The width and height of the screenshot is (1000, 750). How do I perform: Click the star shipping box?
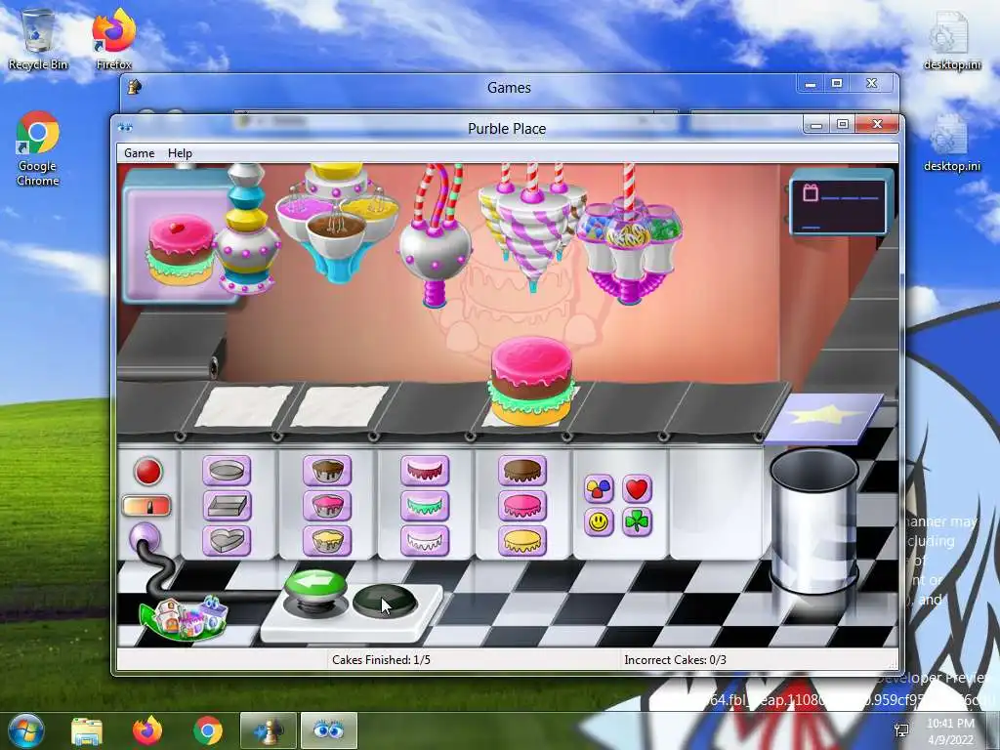(x=824, y=418)
